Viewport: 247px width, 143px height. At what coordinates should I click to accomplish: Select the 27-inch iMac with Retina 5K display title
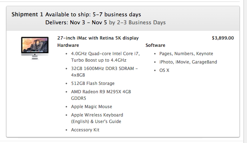(x=98, y=38)
